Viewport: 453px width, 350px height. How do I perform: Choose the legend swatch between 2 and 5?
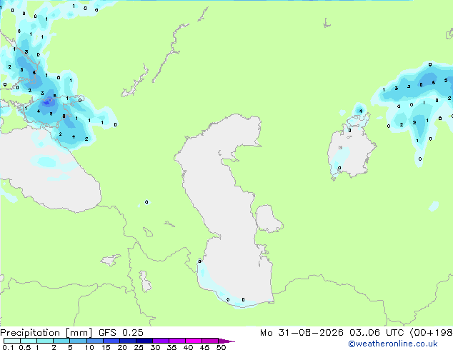(62, 341)
